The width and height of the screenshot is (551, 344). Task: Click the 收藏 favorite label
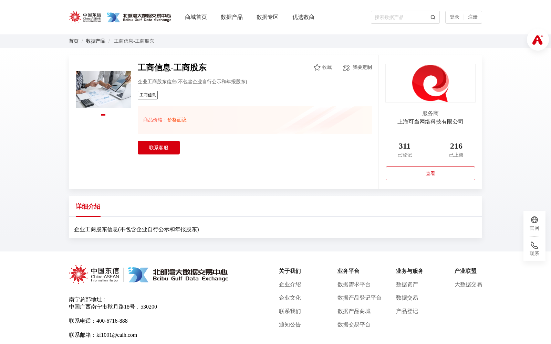(327, 67)
